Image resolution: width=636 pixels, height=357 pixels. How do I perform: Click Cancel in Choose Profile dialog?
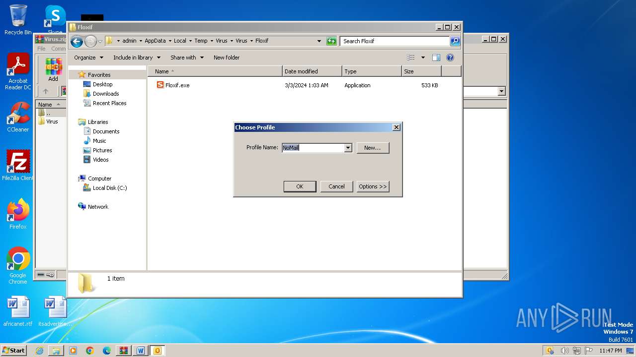point(336,186)
